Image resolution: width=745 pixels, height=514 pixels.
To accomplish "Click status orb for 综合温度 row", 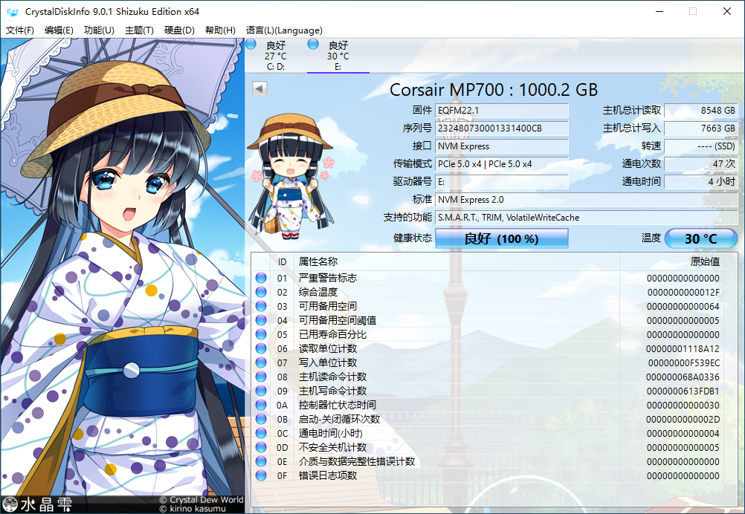I will [261, 292].
